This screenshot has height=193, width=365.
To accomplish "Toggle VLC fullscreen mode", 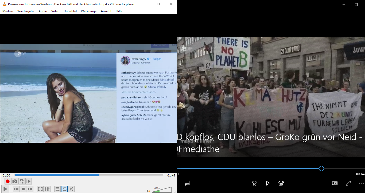I will (40, 189).
